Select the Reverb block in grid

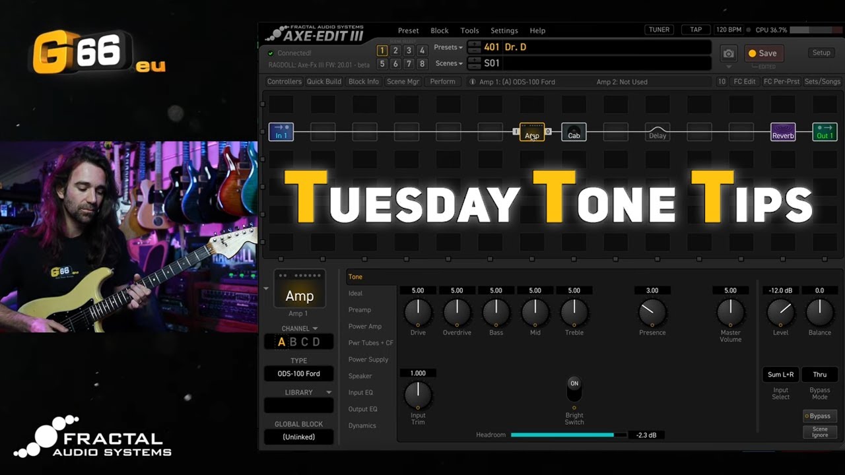tap(783, 132)
